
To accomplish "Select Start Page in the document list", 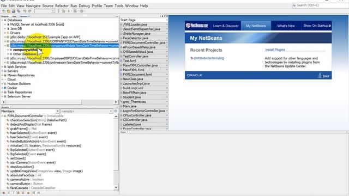I will pyautogui.click(x=144, y=20).
